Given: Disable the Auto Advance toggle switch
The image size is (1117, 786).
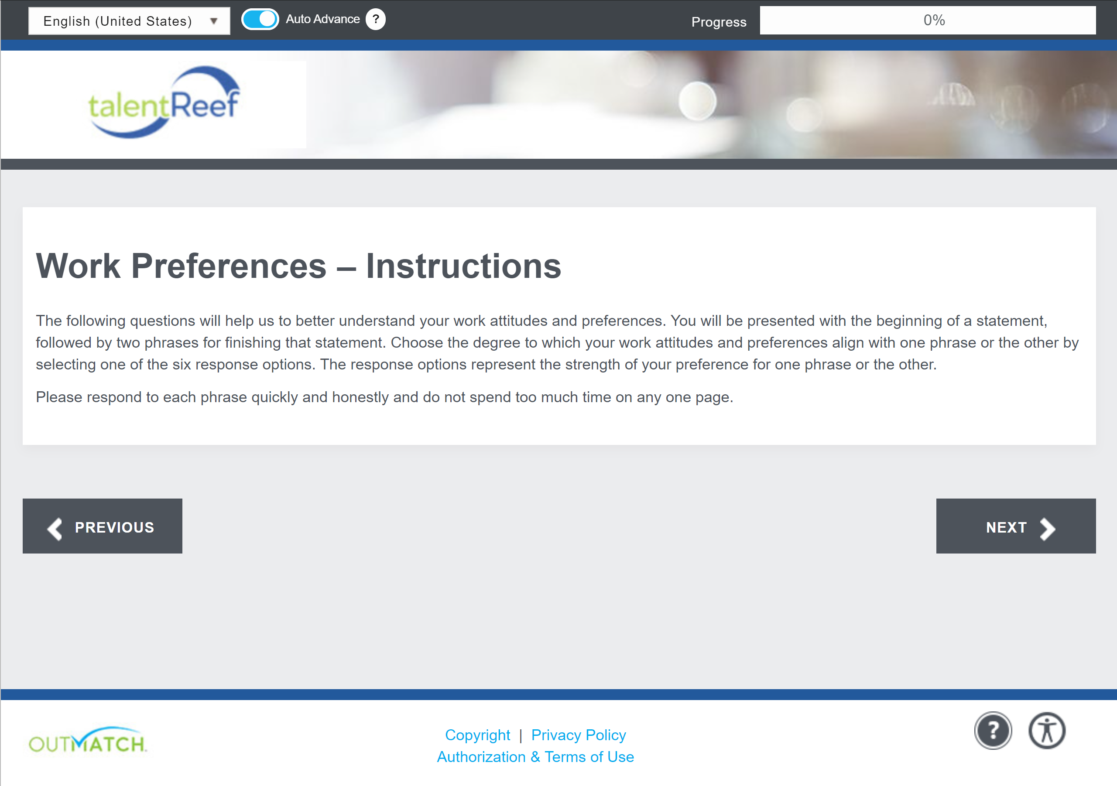Looking at the screenshot, I should (260, 20).
